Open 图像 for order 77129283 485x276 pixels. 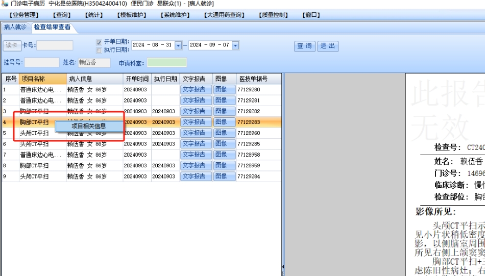coord(224,122)
